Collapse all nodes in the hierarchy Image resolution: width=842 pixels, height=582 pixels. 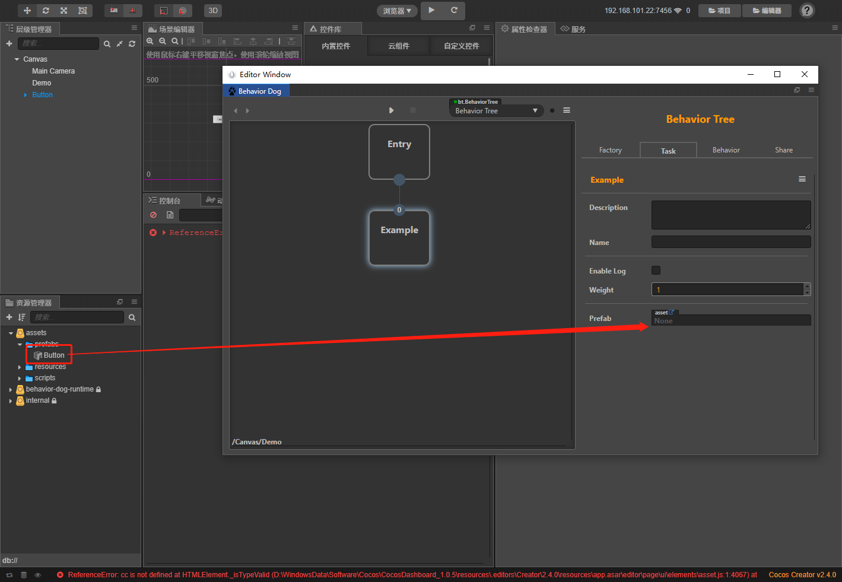coord(119,44)
